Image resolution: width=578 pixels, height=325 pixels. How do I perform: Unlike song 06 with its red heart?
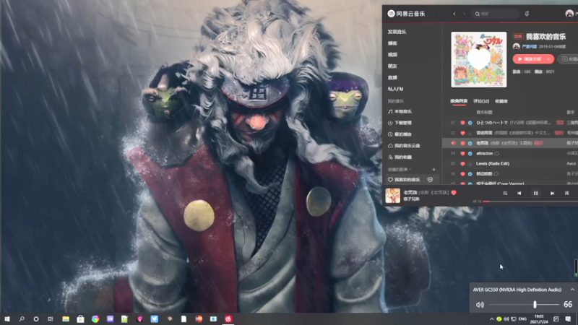(x=462, y=173)
